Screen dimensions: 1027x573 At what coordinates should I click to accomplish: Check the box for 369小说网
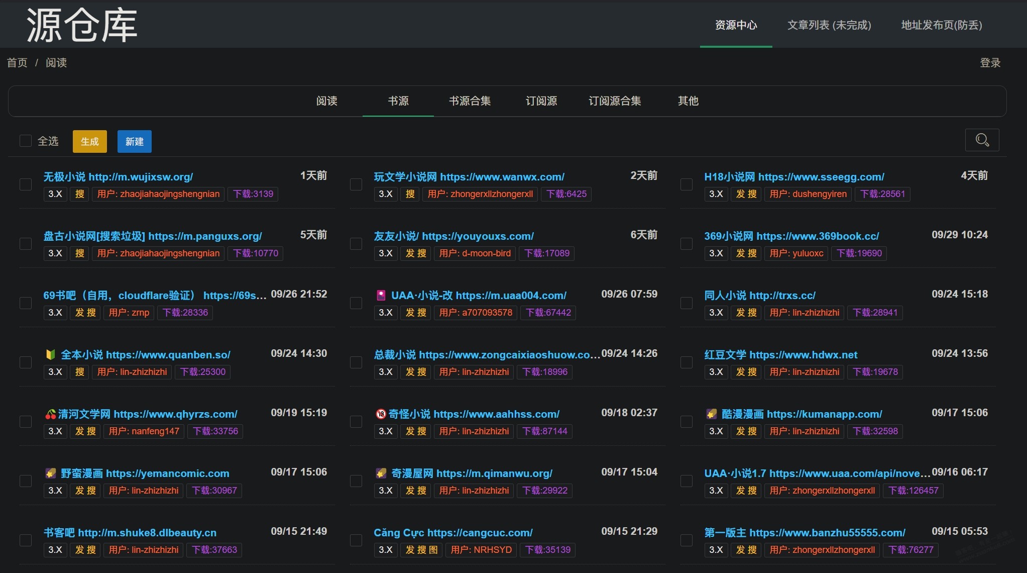[687, 244]
